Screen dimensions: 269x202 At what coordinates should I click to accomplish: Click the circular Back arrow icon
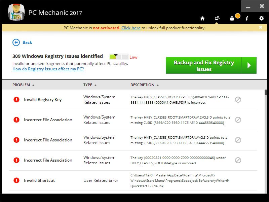[x=16, y=42]
